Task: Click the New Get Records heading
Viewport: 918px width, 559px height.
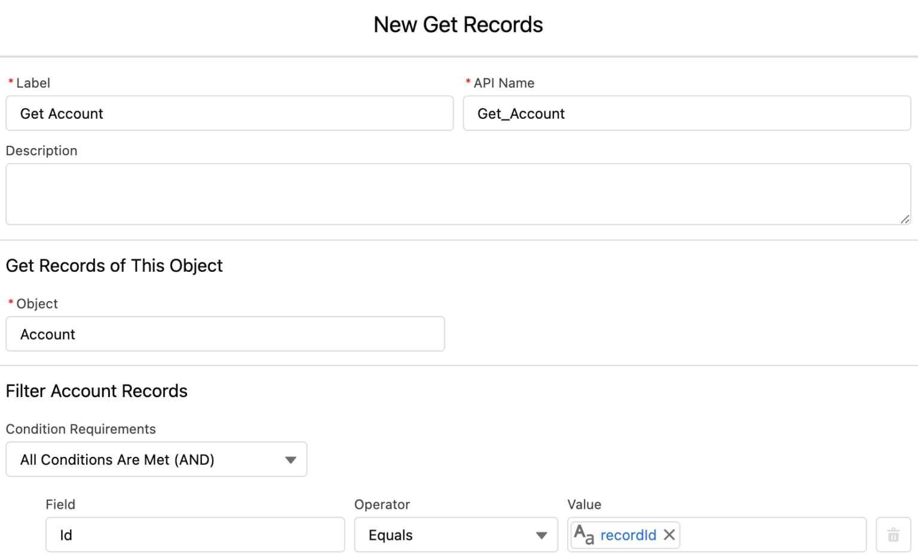Action: 458,24
